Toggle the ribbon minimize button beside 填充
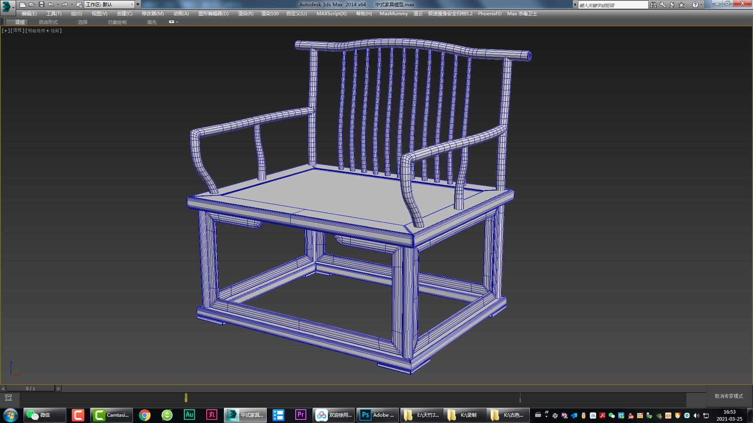 pos(171,22)
